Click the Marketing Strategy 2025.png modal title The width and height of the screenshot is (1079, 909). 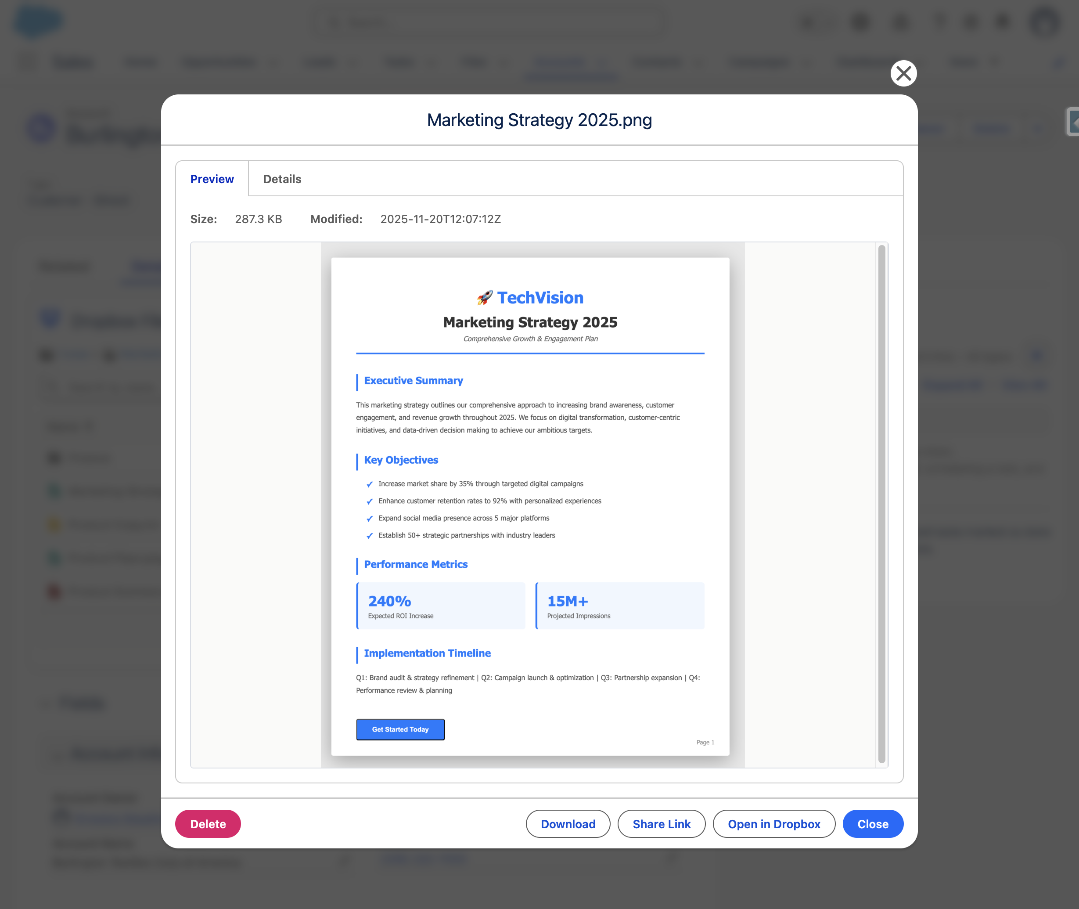click(539, 119)
